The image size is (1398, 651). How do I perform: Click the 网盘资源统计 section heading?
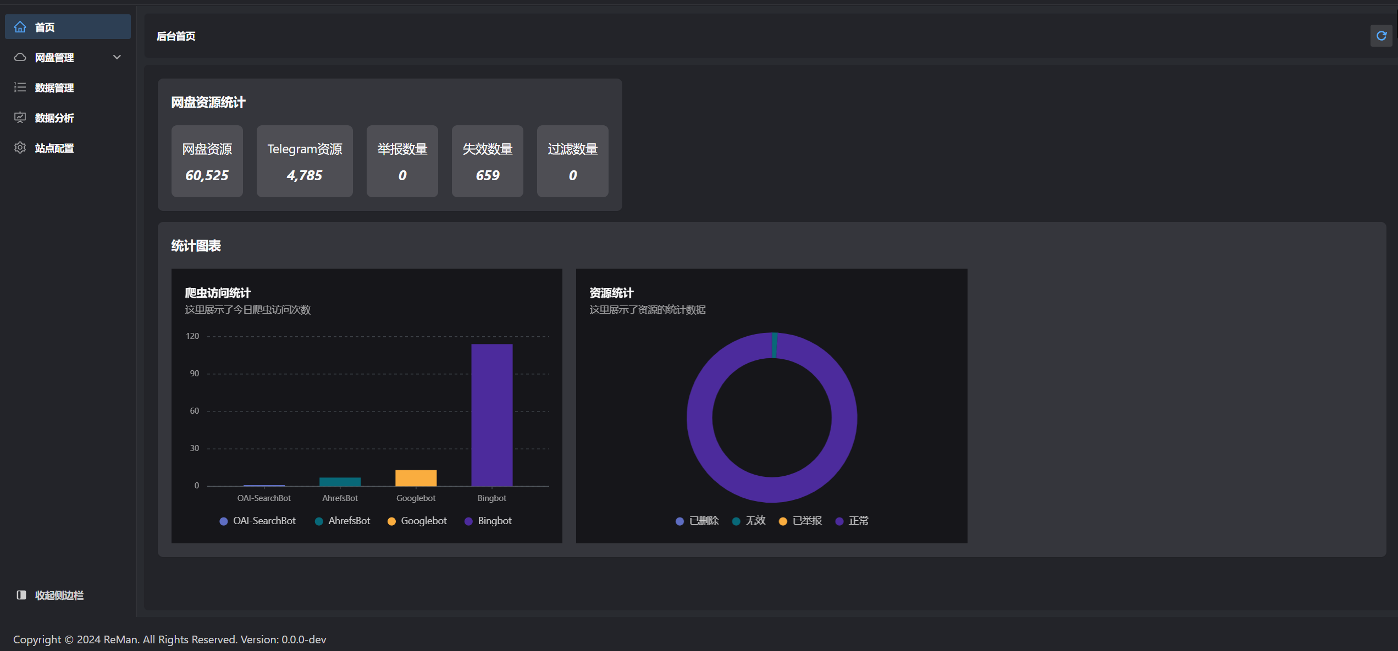pos(208,102)
